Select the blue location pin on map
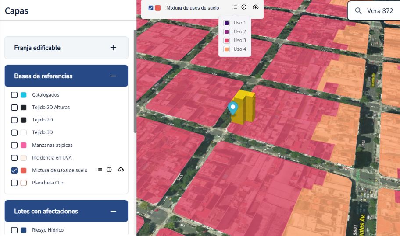The image size is (400, 236). 232,108
